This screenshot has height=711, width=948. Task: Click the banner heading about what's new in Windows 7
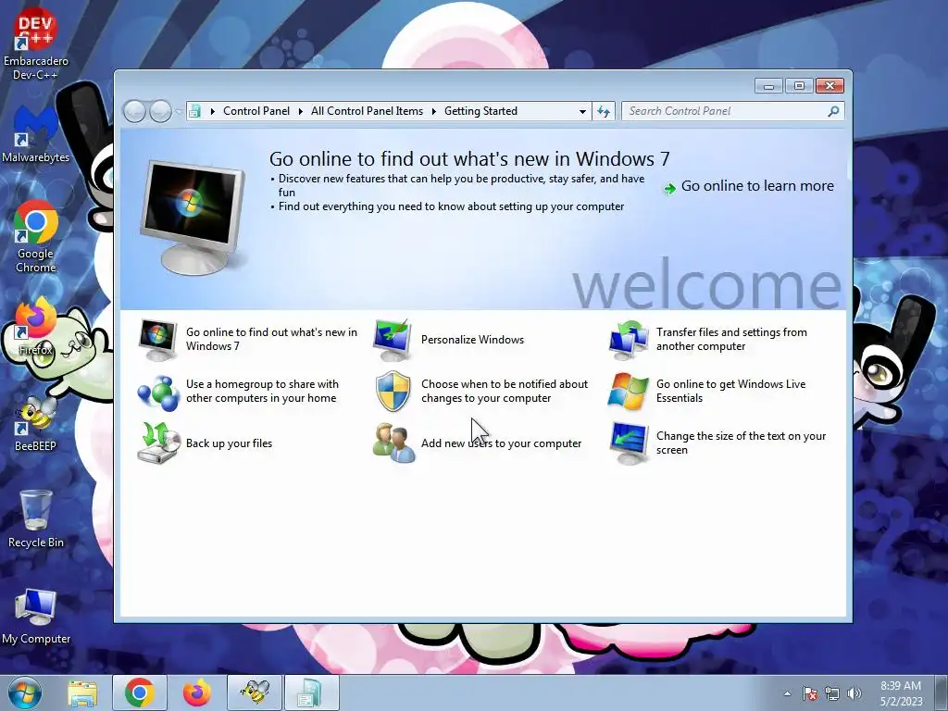tap(469, 158)
